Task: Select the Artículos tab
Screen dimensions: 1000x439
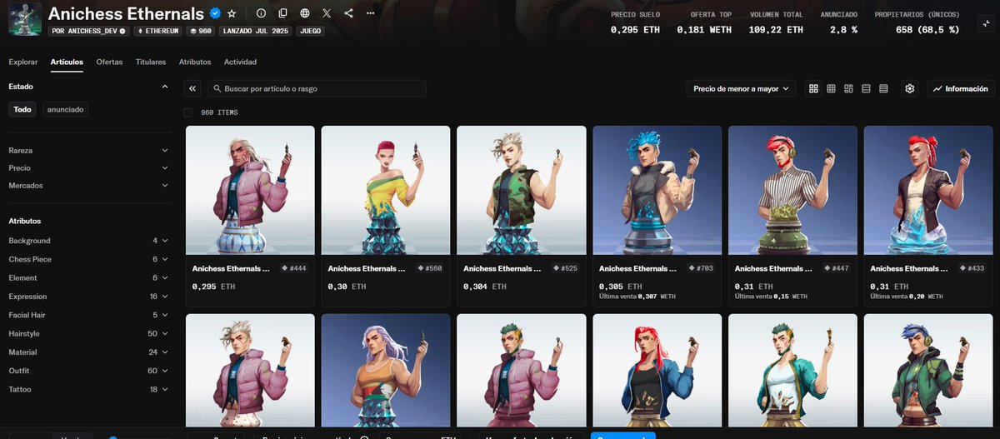Action: click(67, 62)
